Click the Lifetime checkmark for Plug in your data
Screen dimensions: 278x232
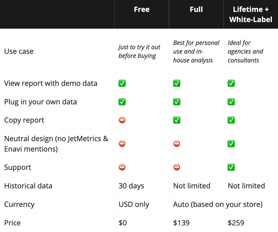(231, 102)
